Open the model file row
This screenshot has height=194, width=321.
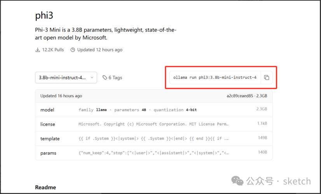[x=154, y=110]
